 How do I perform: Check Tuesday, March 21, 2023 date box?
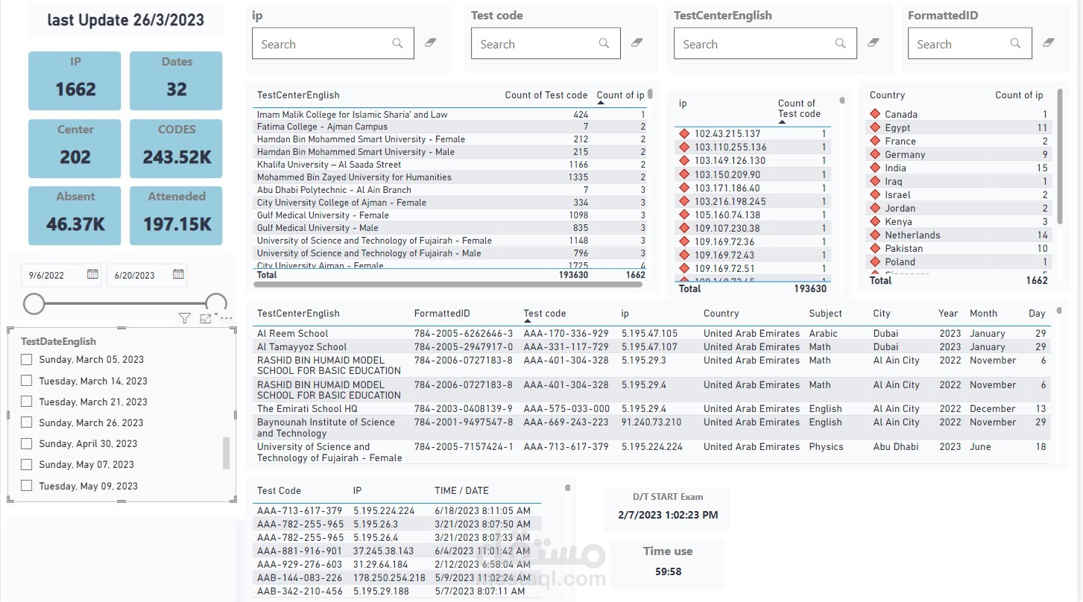point(27,402)
